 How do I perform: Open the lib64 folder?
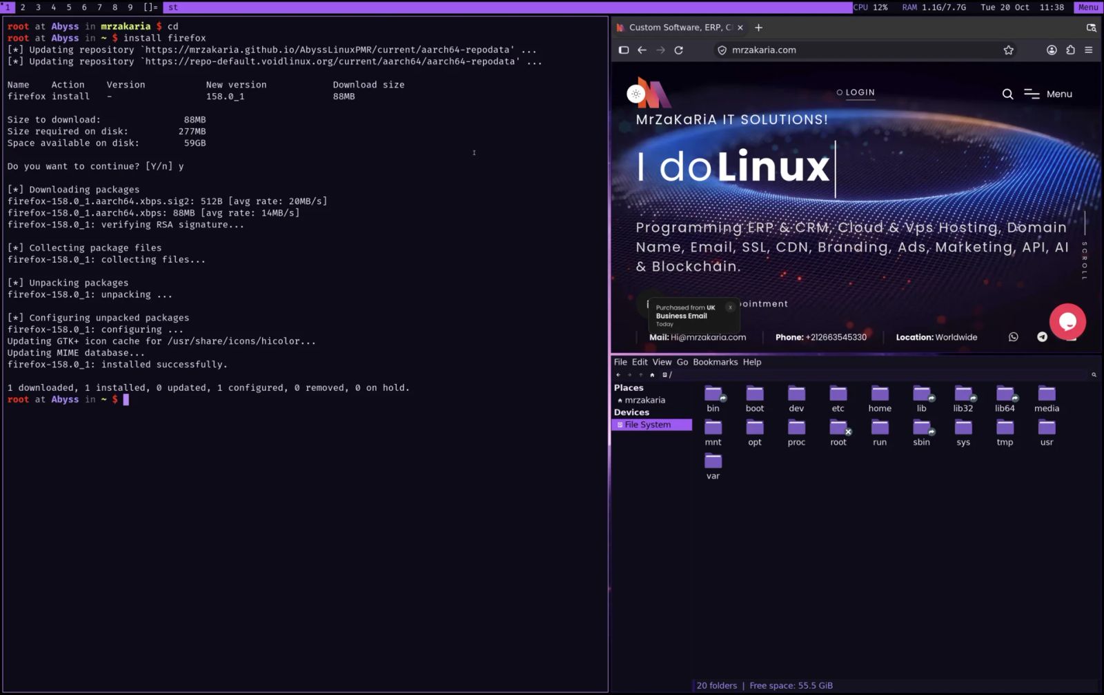[1005, 399]
